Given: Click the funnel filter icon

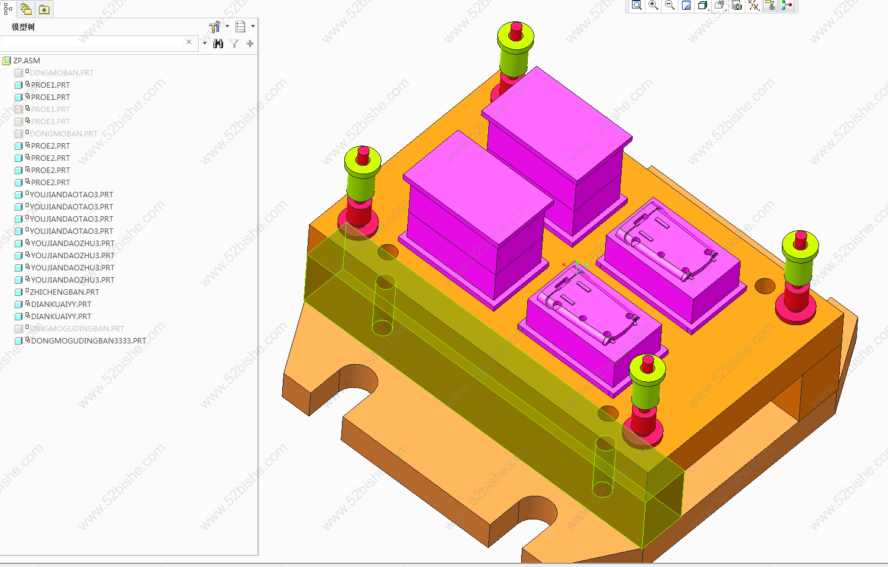Looking at the screenshot, I should (x=234, y=43).
